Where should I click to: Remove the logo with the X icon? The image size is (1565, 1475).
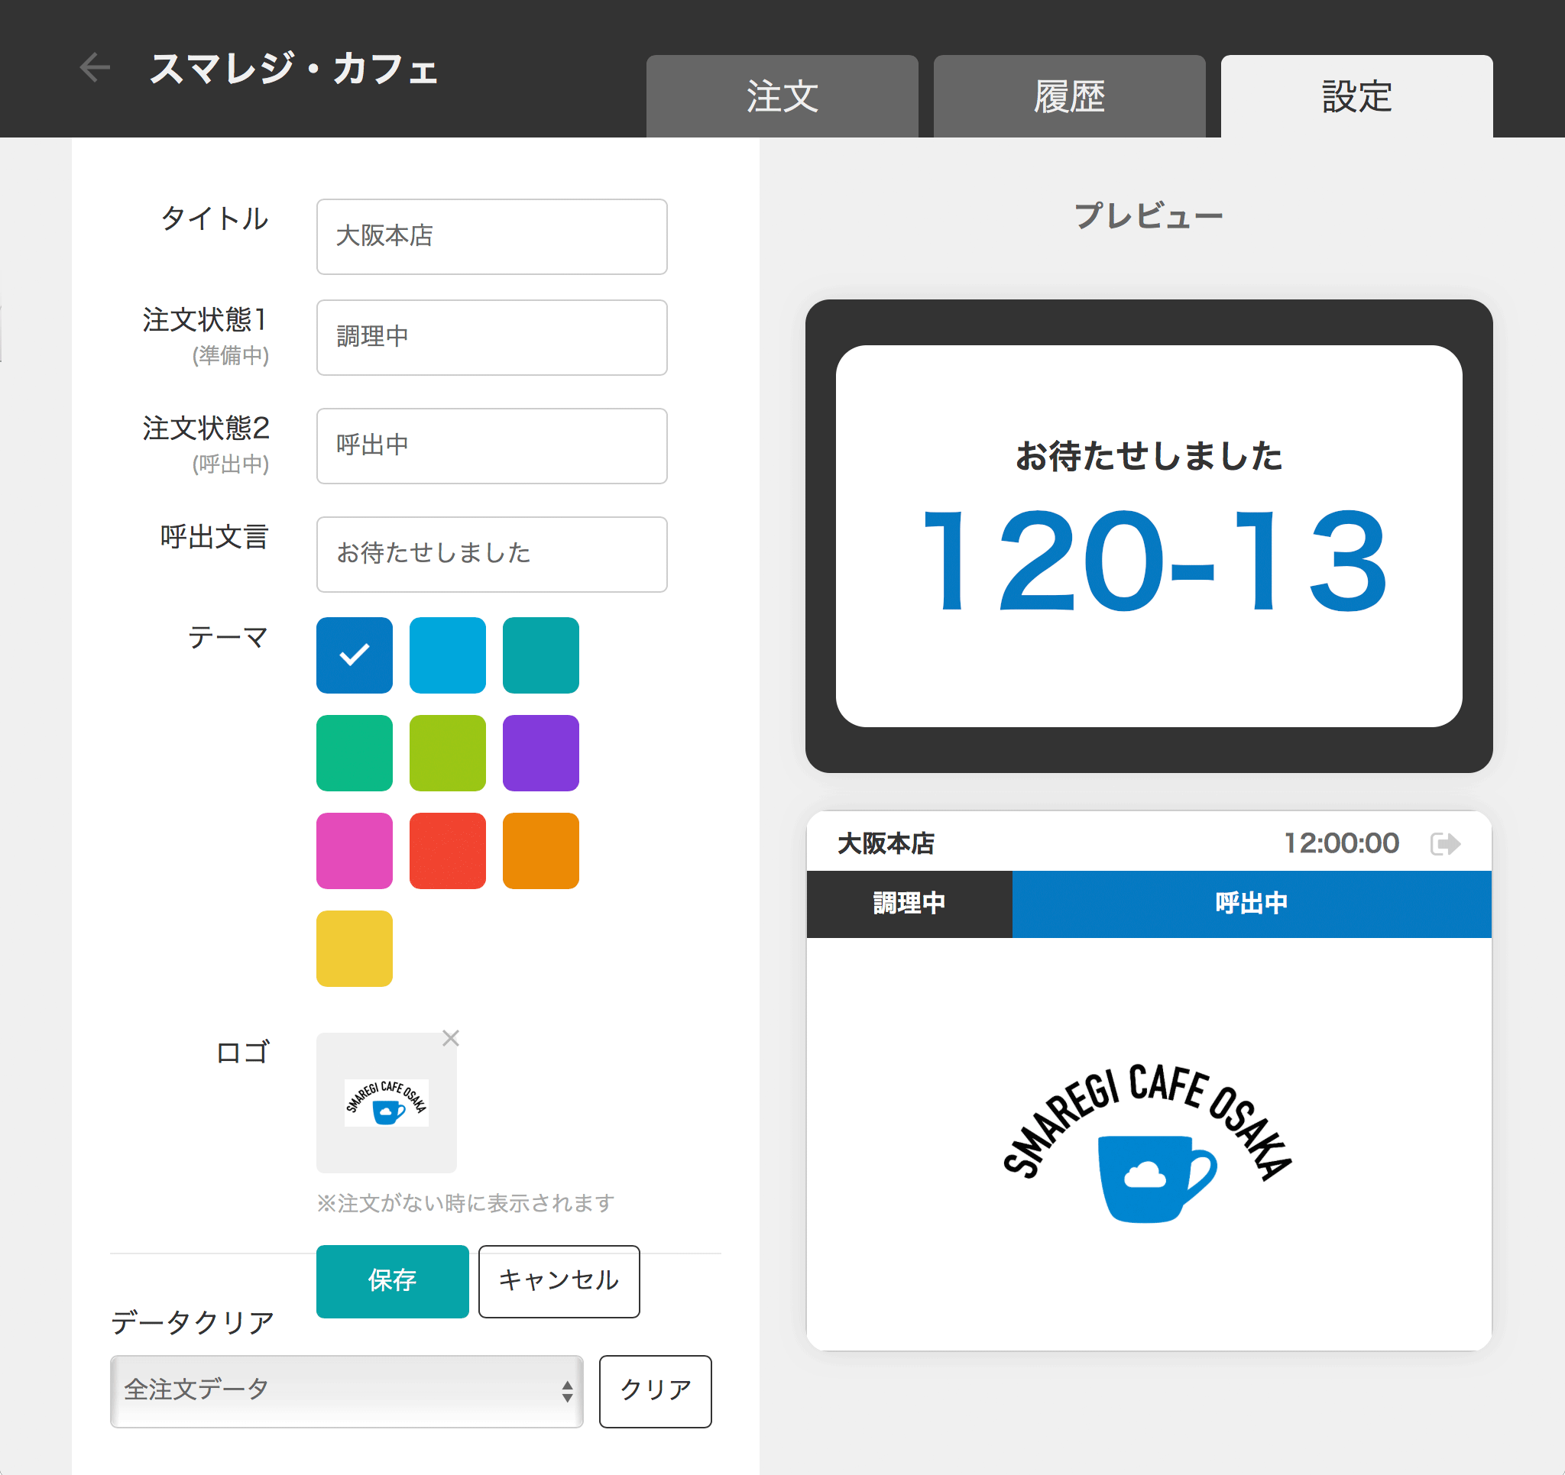[450, 1038]
